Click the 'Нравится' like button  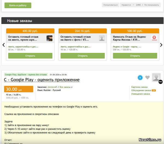126,5
